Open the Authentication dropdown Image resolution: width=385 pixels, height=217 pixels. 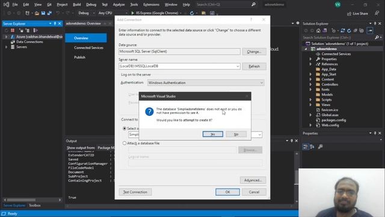click(x=206, y=83)
